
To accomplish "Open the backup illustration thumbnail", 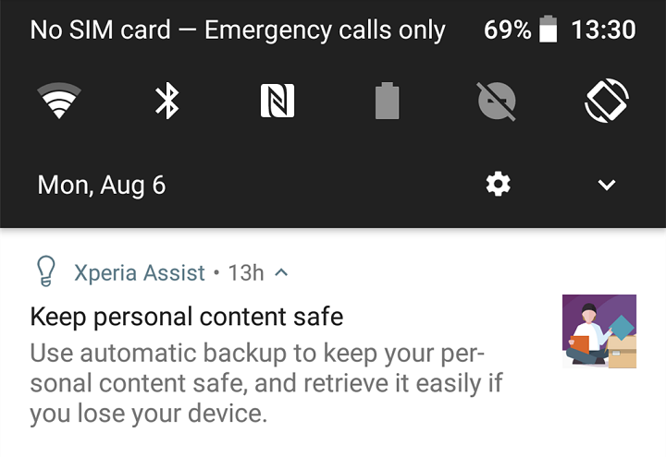I will tap(599, 331).
